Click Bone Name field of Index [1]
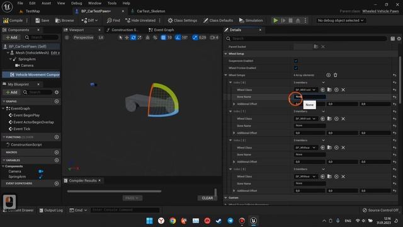 click(x=310, y=126)
